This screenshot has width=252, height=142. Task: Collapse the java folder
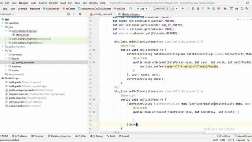tap(2, 27)
